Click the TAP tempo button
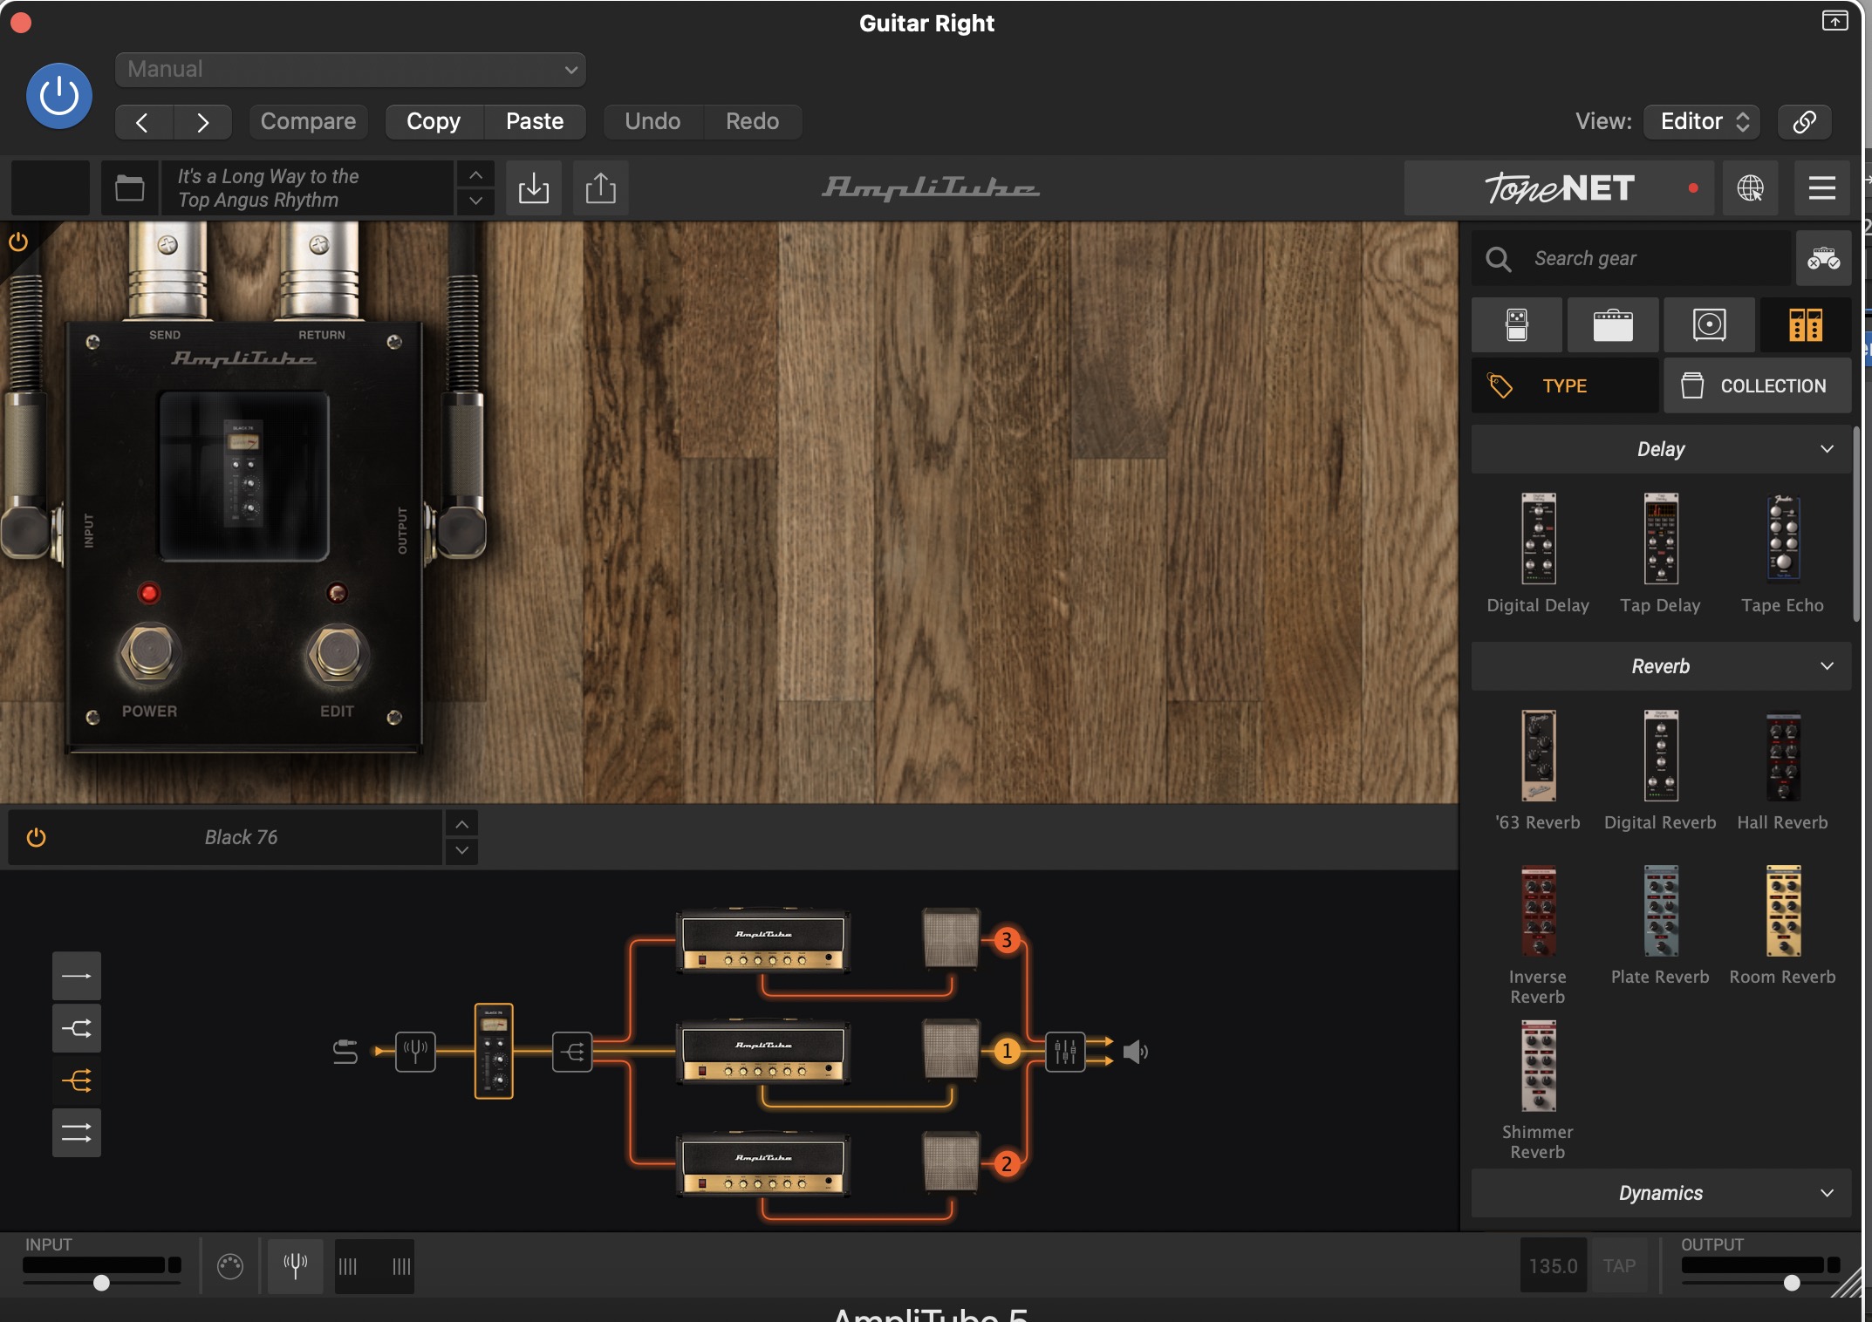Screen dimensions: 1872x1322 click(x=1619, y=1265)
